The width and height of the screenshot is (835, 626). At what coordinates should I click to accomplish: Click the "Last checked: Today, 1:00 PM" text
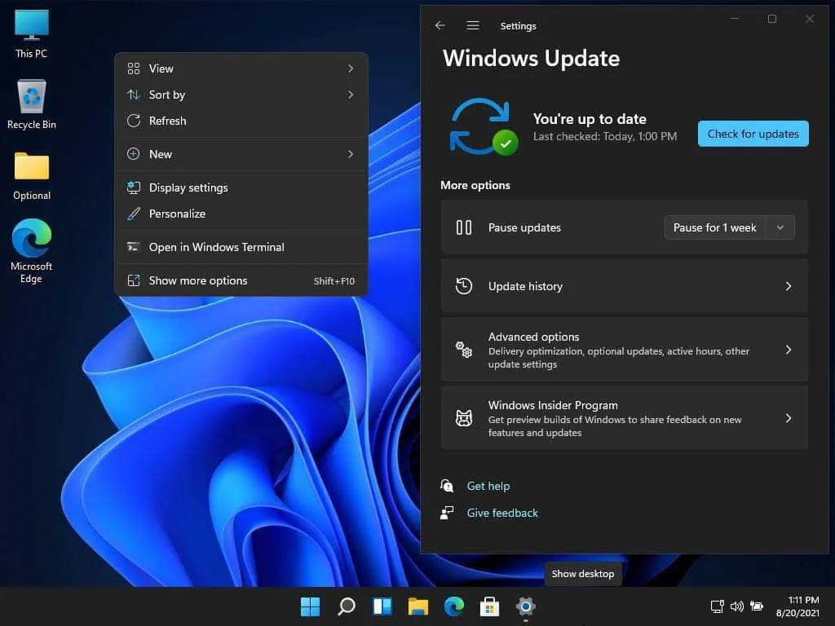tap(605, 136)
